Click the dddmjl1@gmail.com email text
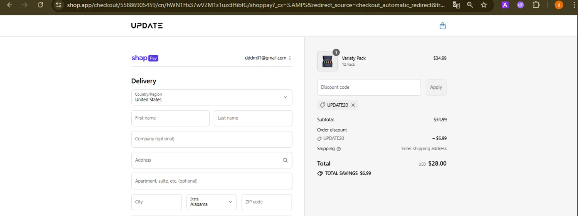This screenshot has width=578, height=216. (x=265, y=58)
